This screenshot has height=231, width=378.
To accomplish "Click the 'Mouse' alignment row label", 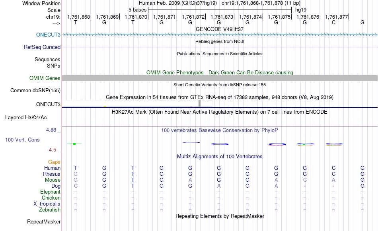I will tap(53, 180).
